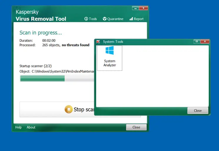Open Help link in Kaspersky footer

[x=19, y=127]
